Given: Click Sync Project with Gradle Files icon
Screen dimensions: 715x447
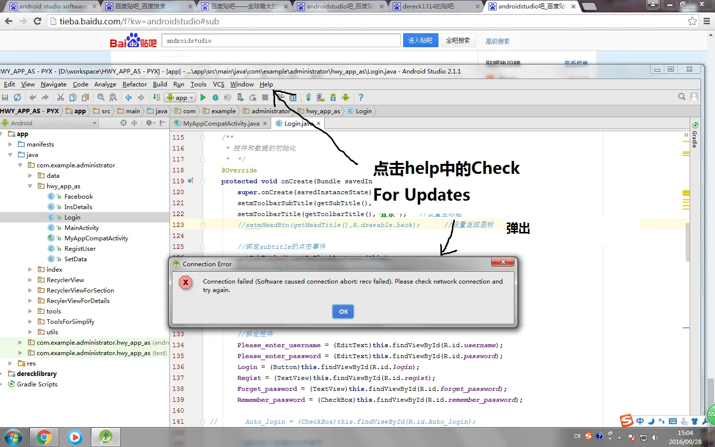Looking at the screenshot, I should coord(308,97).
